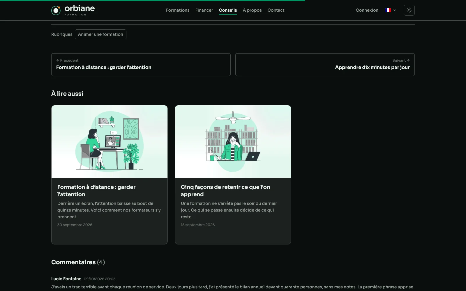Click the 18 septembre 2026 date
Viewport: 466px width, 291px height.
198,225
